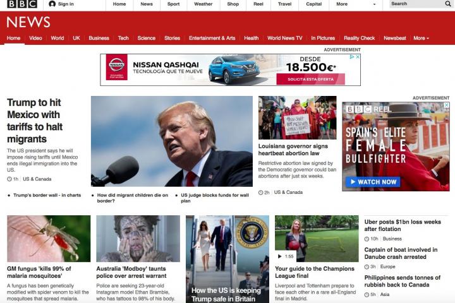Click the BBC NEWS header logo
This screenshot has height=303, width=455.
coord(28,23)
